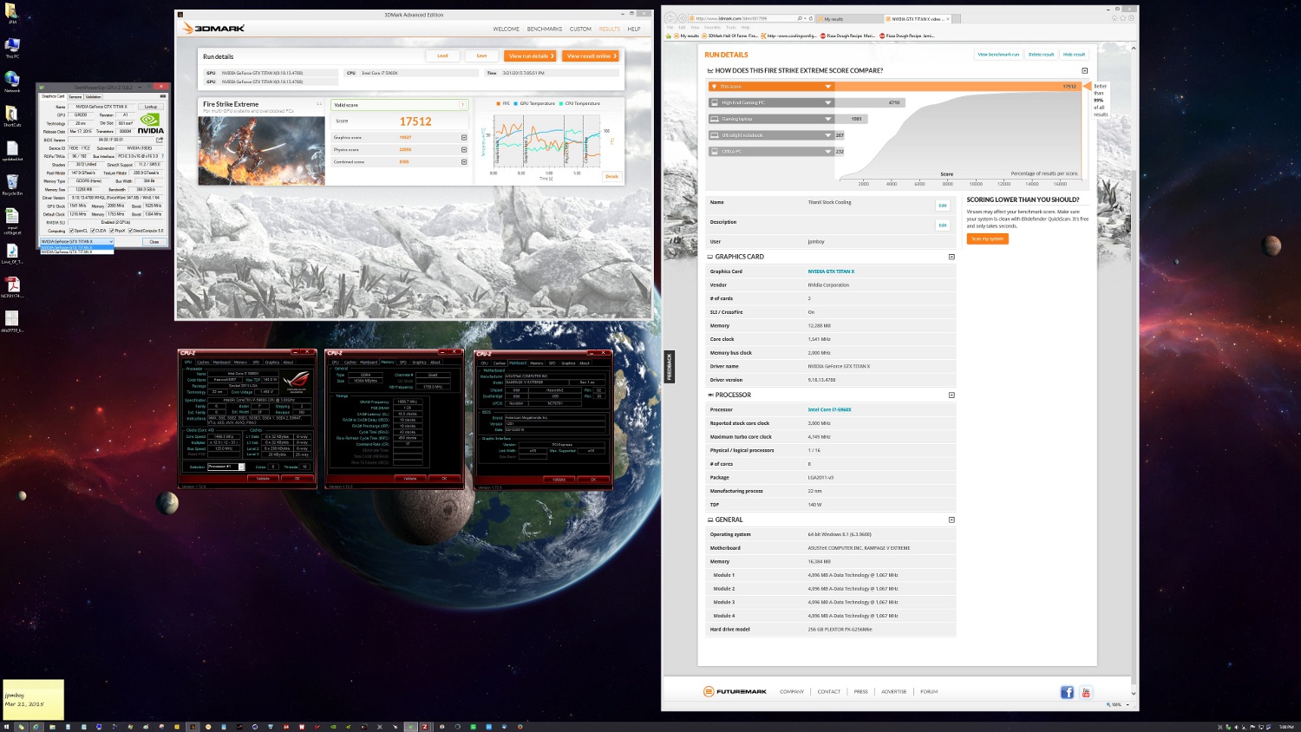Open the GPU selection dropdown in GPU-Z
Viewport: 1301px width, 732px height.
point(77,241)
